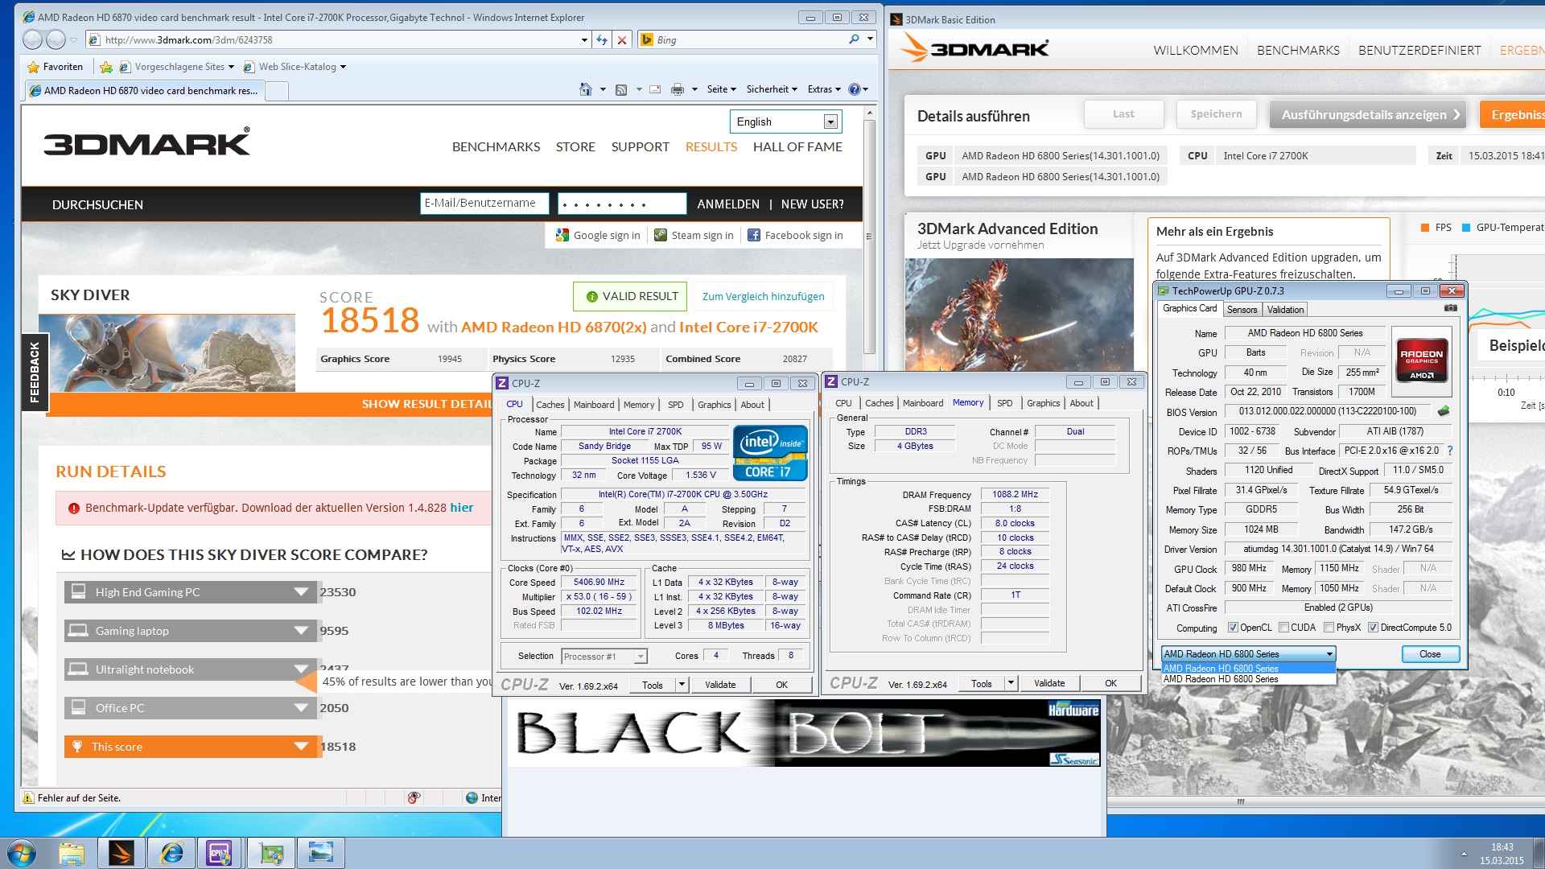Switch to Internet Explorer in taskbar
Screen dimensions: 1545x869
coord(171,853)
